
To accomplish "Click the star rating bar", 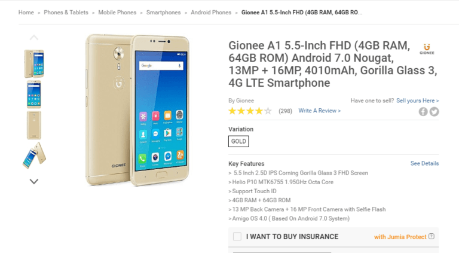I will pos(250,111).
